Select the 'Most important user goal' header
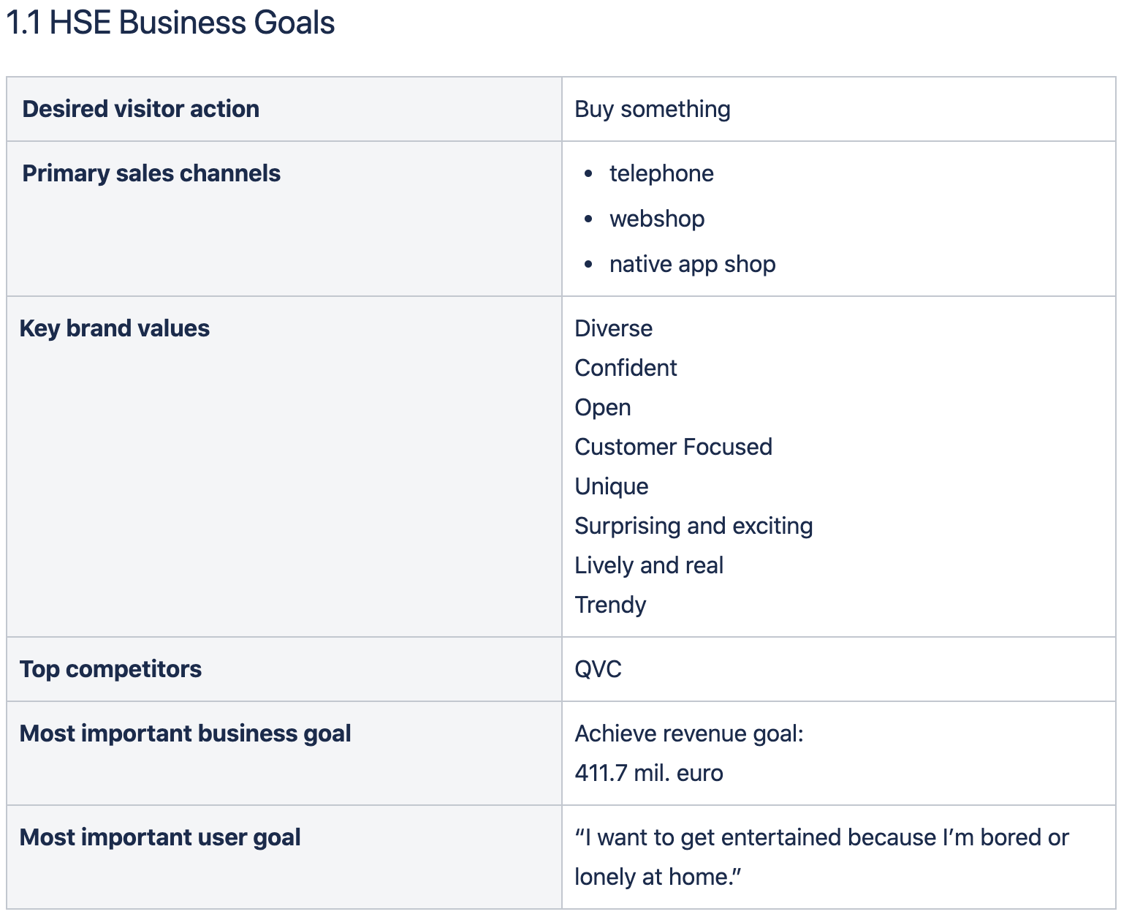This screenshot has width=1121, height=917. 160,837
